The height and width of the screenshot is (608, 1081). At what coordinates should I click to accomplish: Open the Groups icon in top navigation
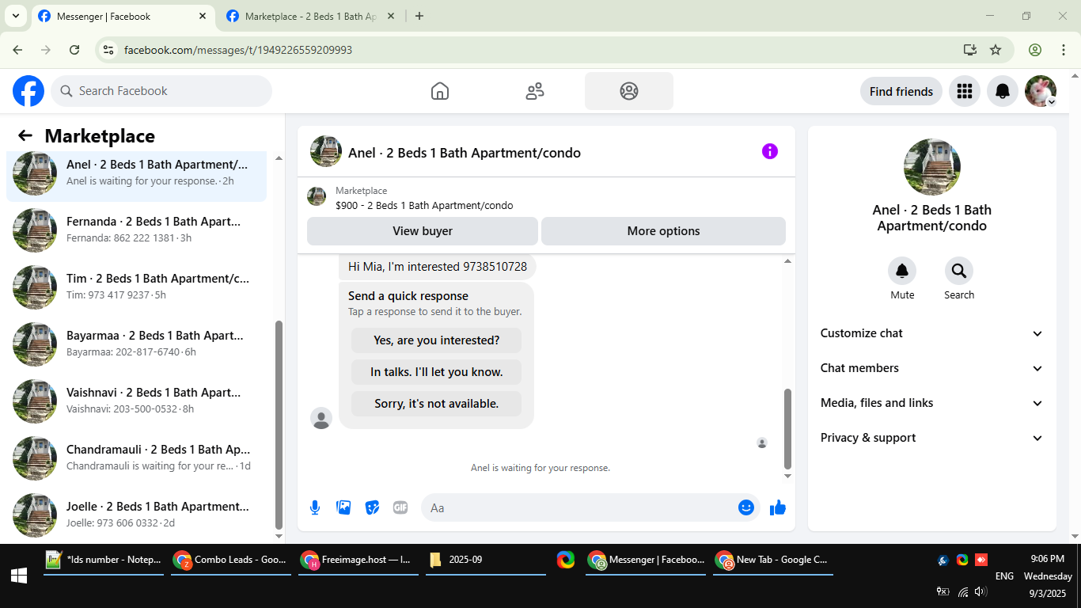pyautogui.click(x=629, y=91)
